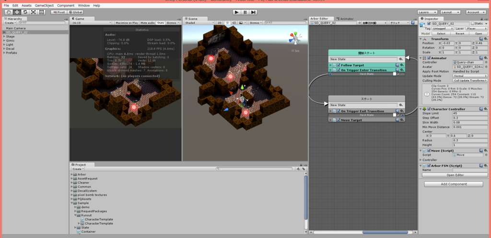Viewport: 491px width, 238px height.
Task: Open Transform component help book icon
Action: click(481, 39)
